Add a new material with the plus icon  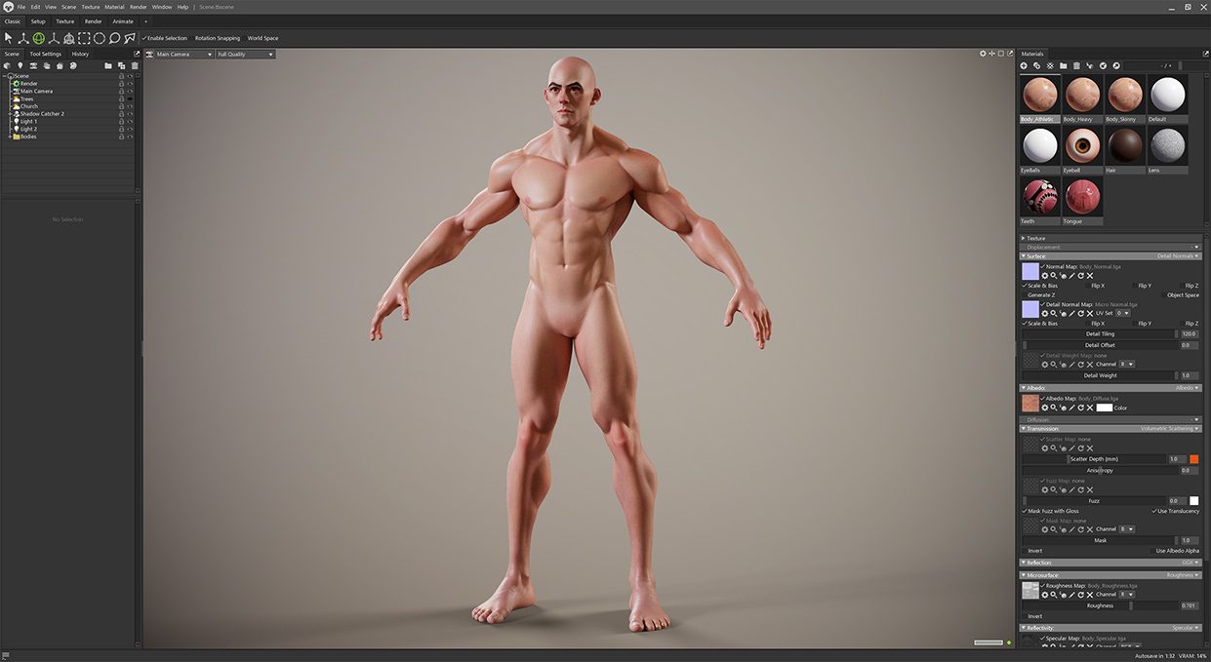point(1024,65)
